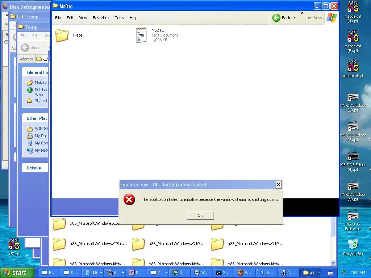Click the taskbar clock showing 7:50 AM
This screenshot has width=371, height=278.
[x=358, y=273]
